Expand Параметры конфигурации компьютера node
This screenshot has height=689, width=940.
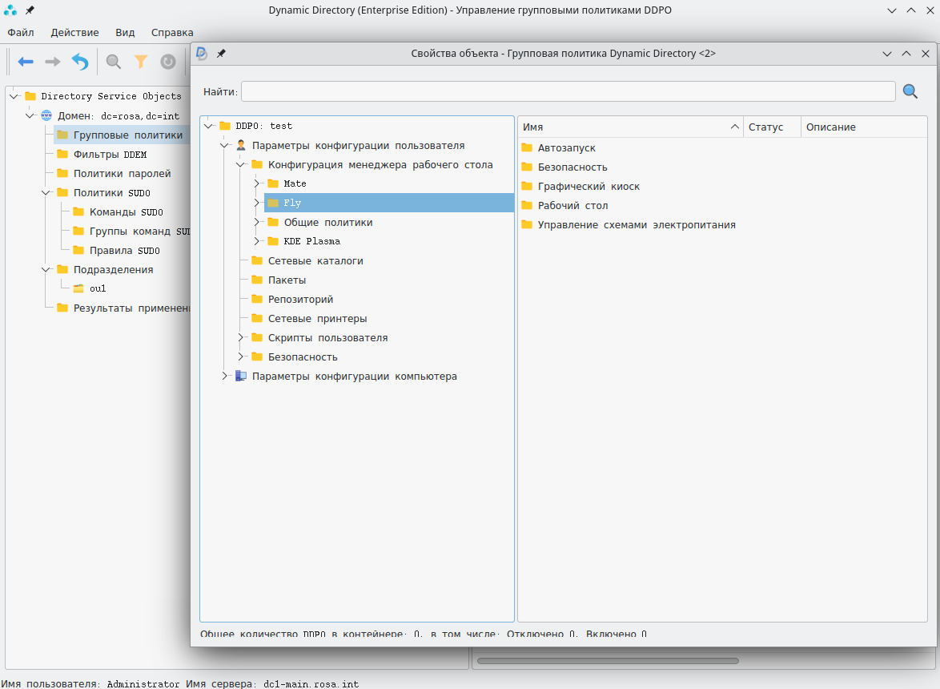coord(225,377)
